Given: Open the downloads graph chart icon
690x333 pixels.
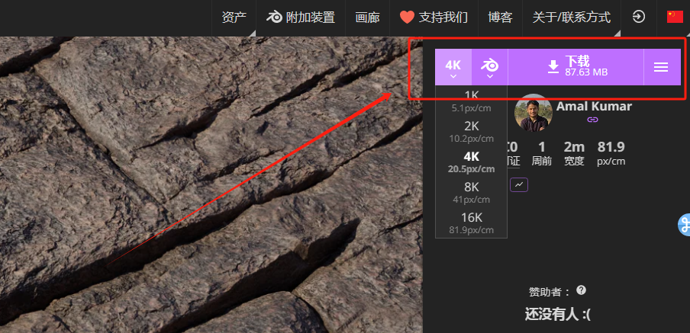Looking at the screenshot, I should [519, 184].
